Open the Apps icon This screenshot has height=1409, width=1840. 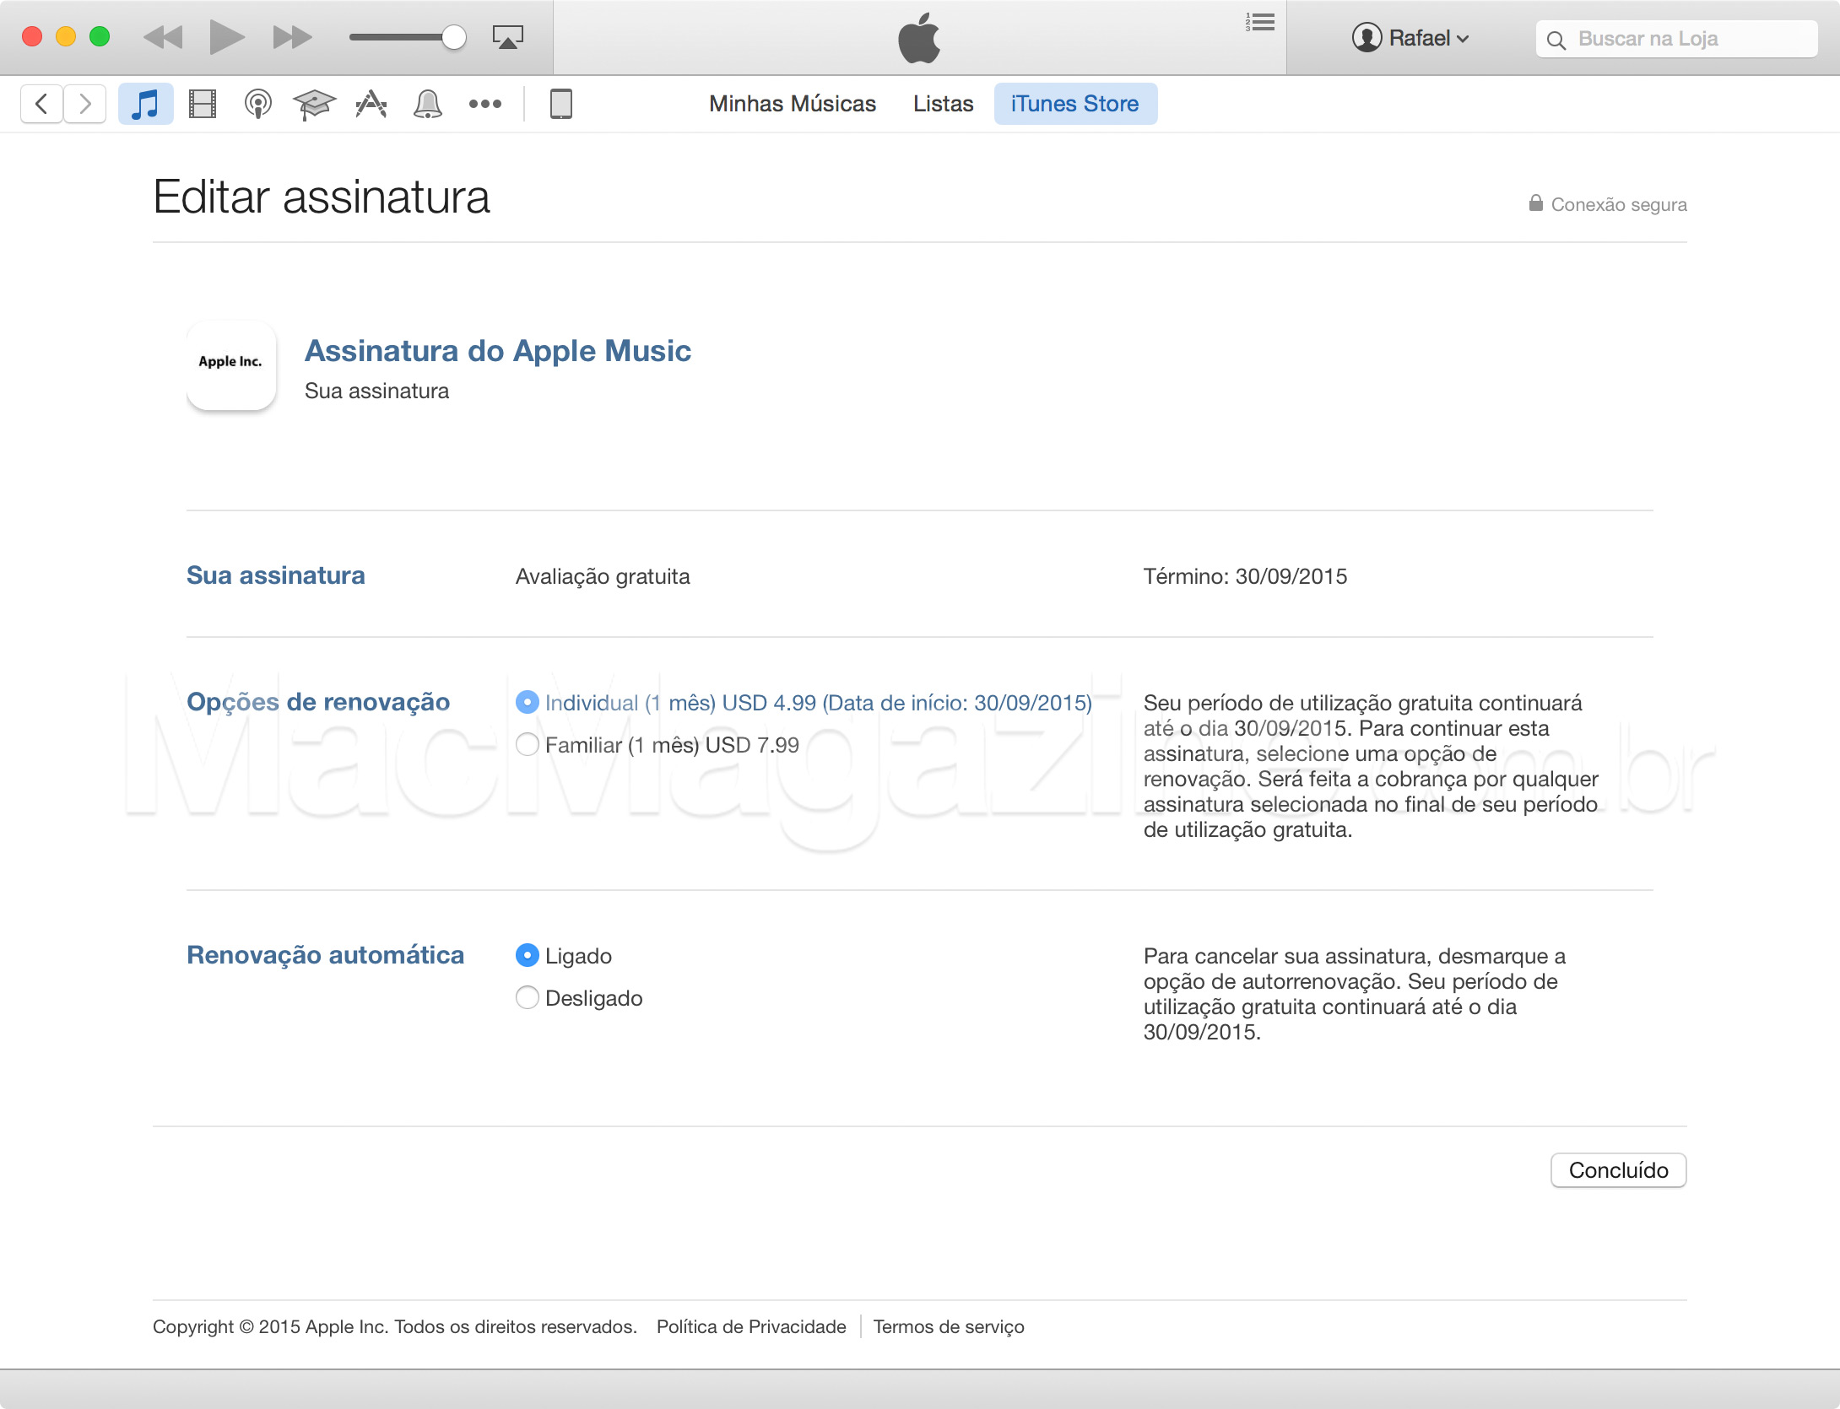[x=371, y=104]
